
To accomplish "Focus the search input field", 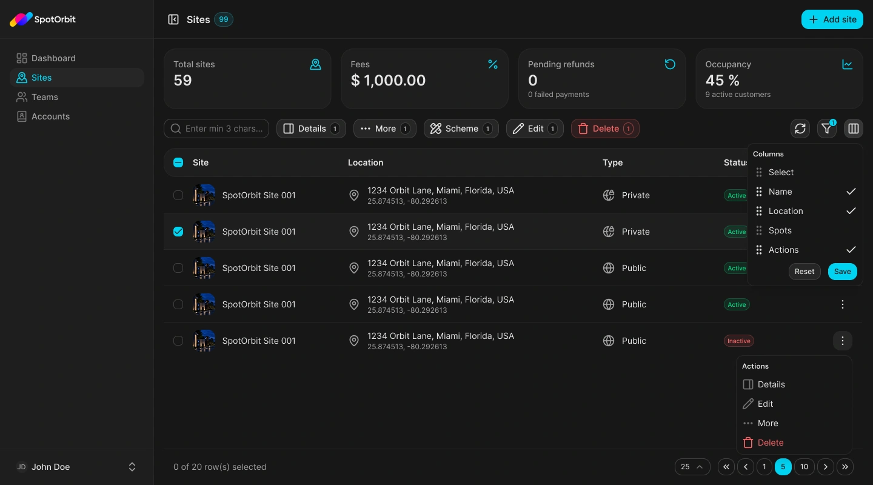I will tap(216, 129).
